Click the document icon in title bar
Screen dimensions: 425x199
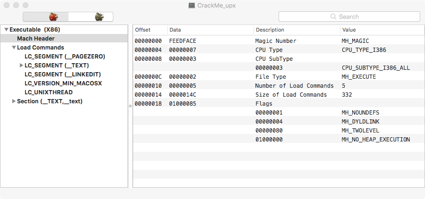click(x=192, y=6)
